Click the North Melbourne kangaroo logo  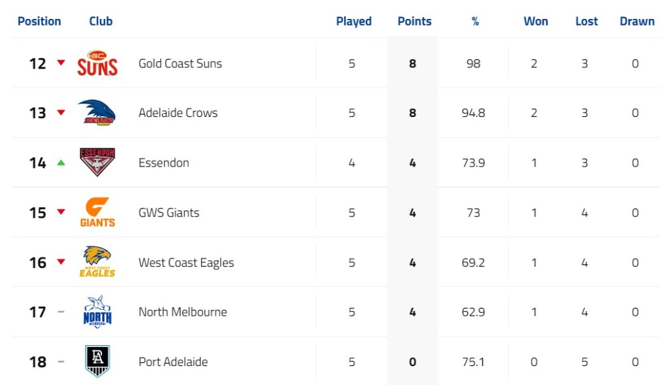point(97,312)
